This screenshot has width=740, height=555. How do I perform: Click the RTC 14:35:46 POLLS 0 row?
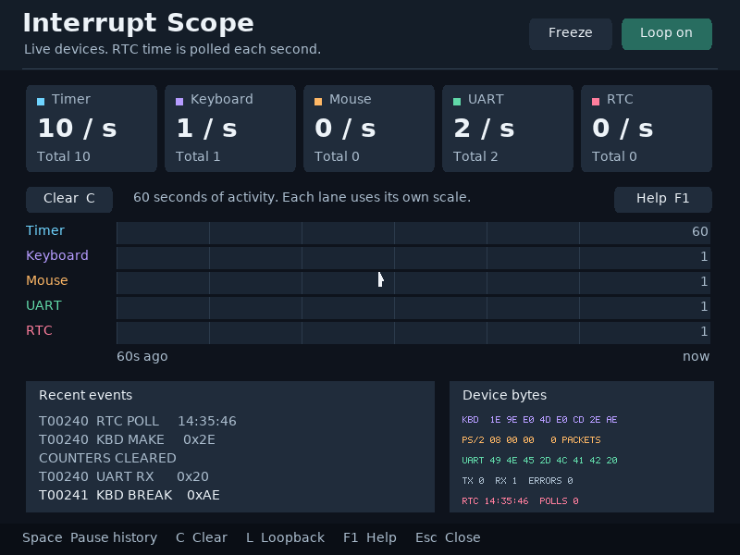[520, 500]
